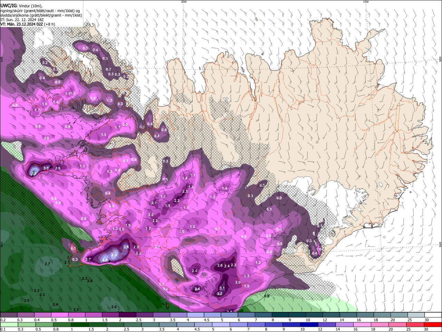Click the 1.9 snowfall value on map
Screen dimensions: 442x332
coord(128,225)
